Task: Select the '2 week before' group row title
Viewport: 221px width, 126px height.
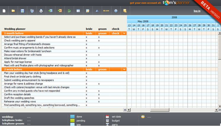Action: (x=13, y=69)
